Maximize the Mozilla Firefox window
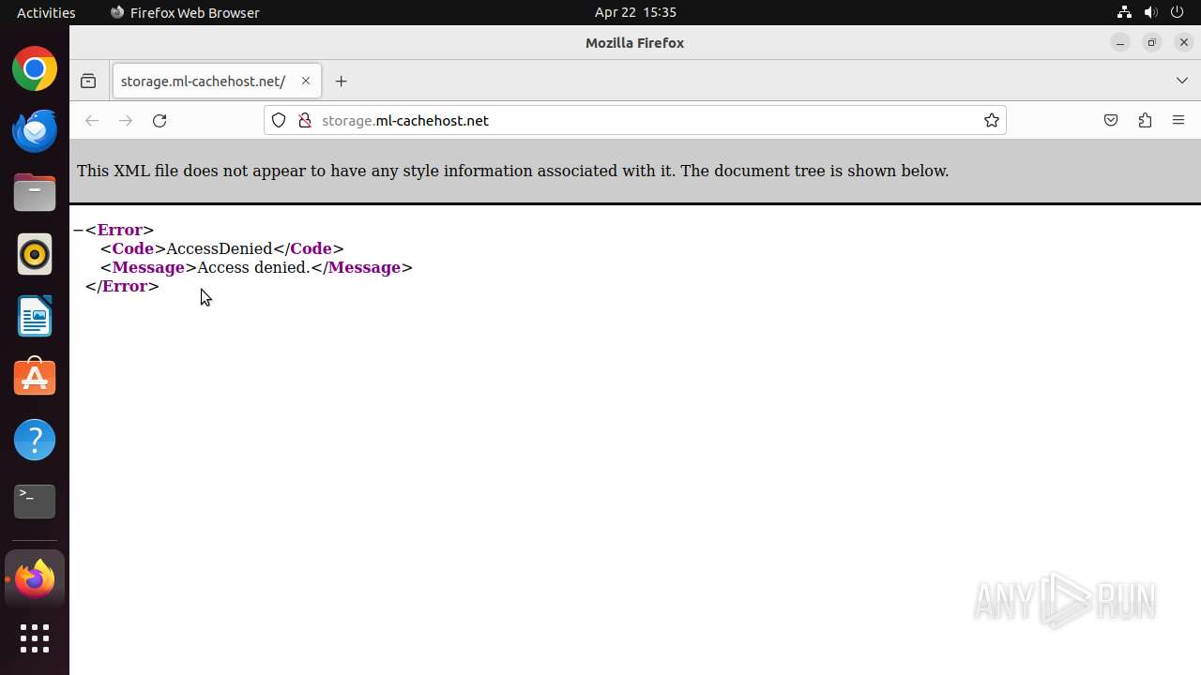The image size is (1201, 675). click(x=1152, y=42)
